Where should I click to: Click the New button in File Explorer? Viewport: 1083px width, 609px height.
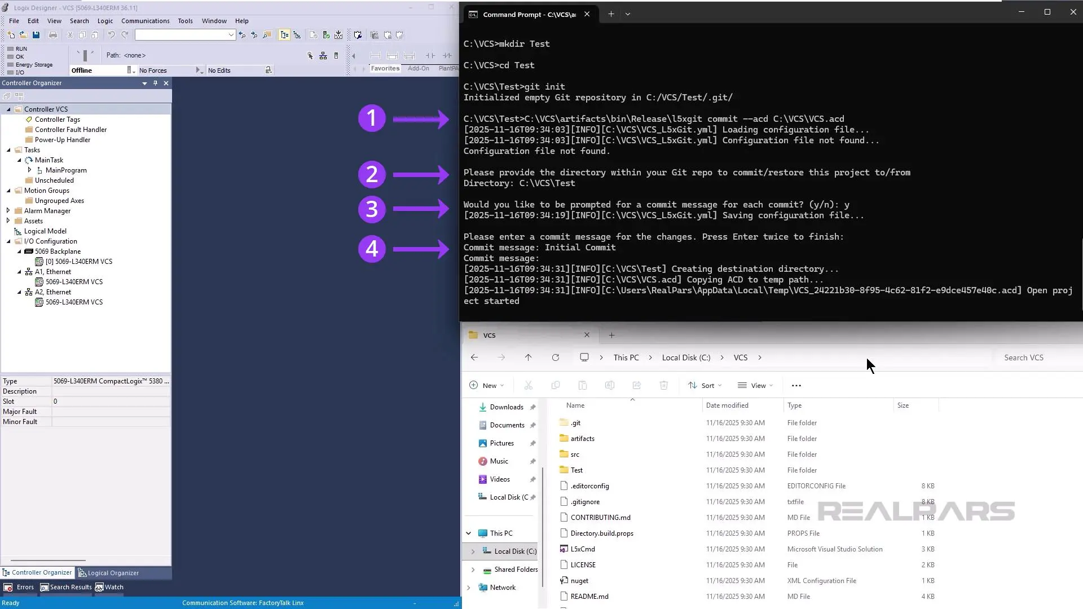[x=486, y=385]
